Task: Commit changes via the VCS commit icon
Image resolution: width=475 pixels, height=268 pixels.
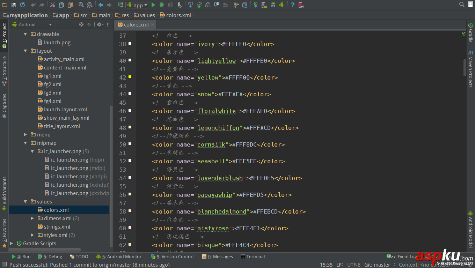Action: click(x=199, y=5)
